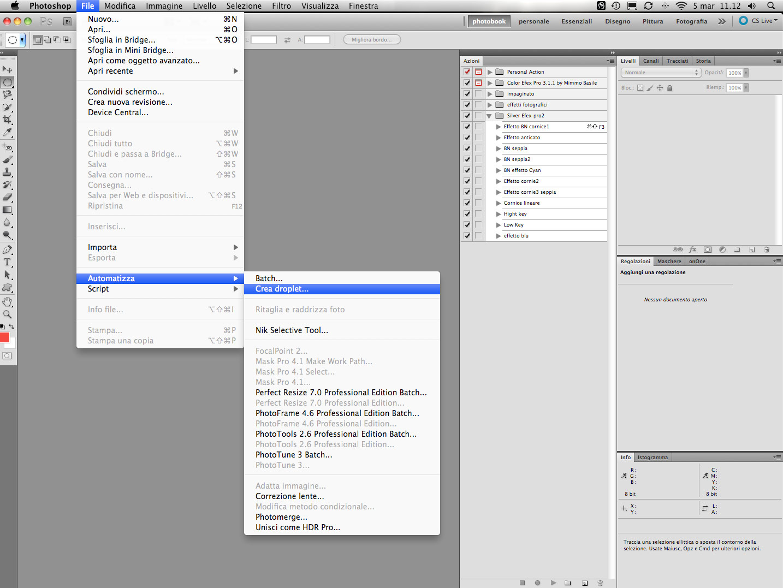
Task: Toggle dialog box for Personal Action
Action: 478,72
